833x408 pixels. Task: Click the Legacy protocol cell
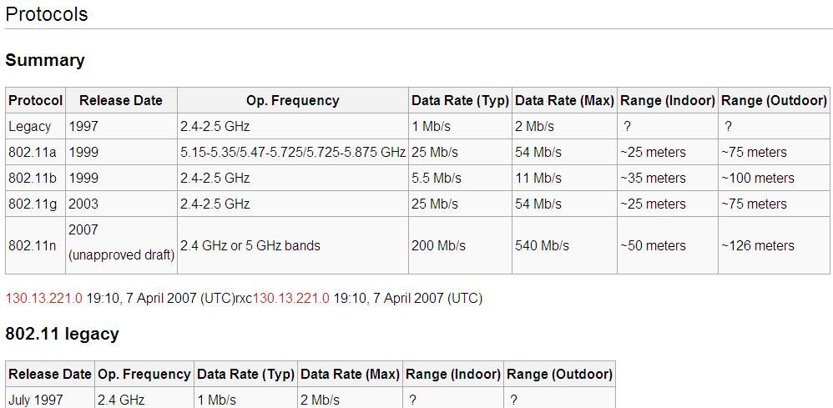pos(30,126)
